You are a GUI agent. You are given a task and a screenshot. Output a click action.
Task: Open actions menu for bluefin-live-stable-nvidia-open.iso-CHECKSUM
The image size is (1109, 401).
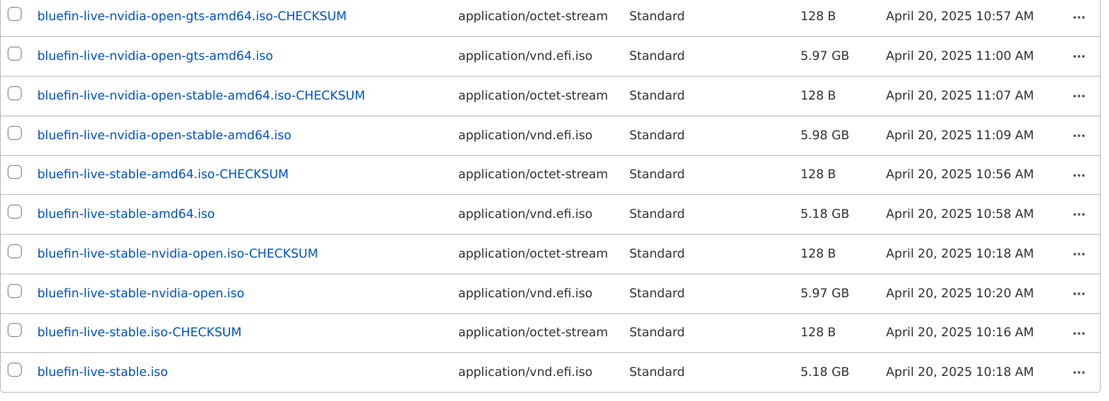click(1079, 254)
